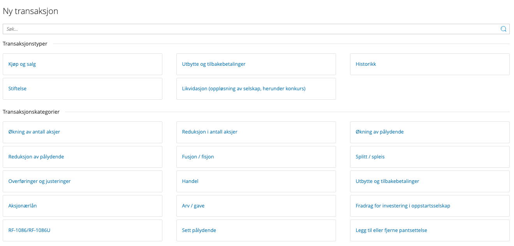Select the Arv / gave category

(x=256, y=206)
